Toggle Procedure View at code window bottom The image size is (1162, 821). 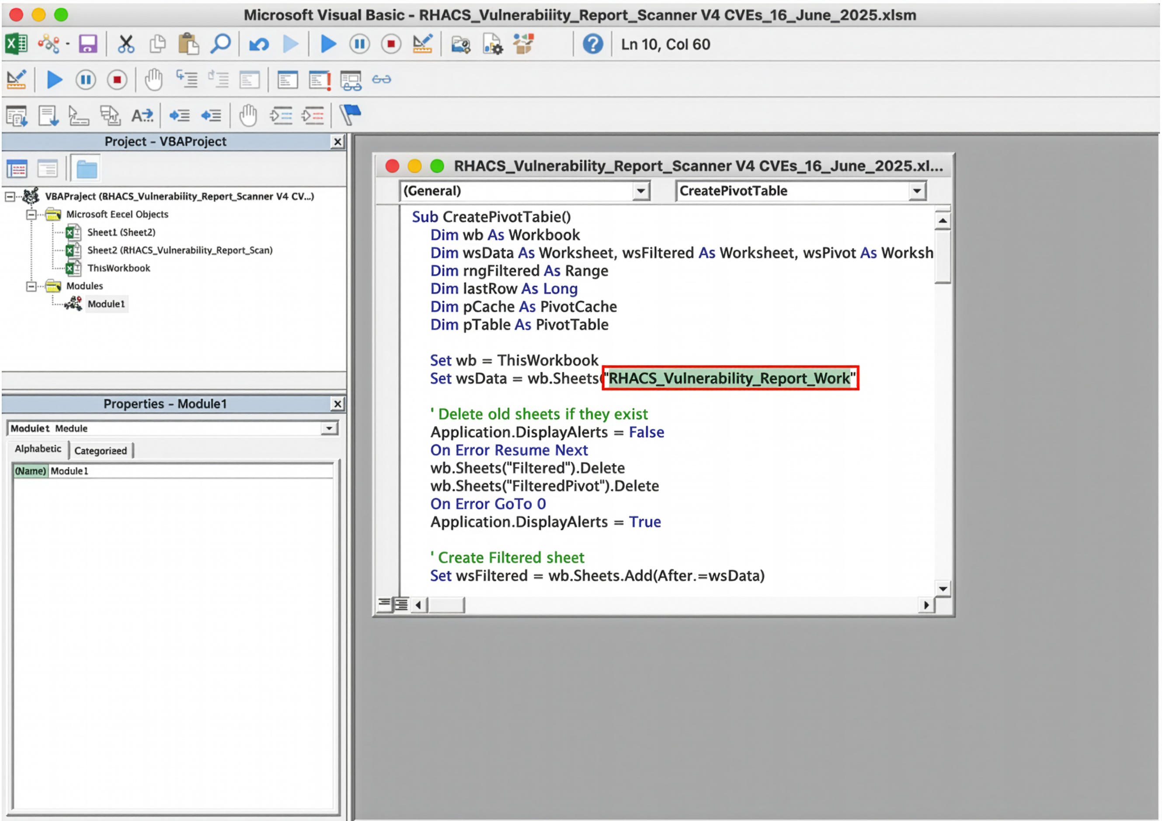384,604
